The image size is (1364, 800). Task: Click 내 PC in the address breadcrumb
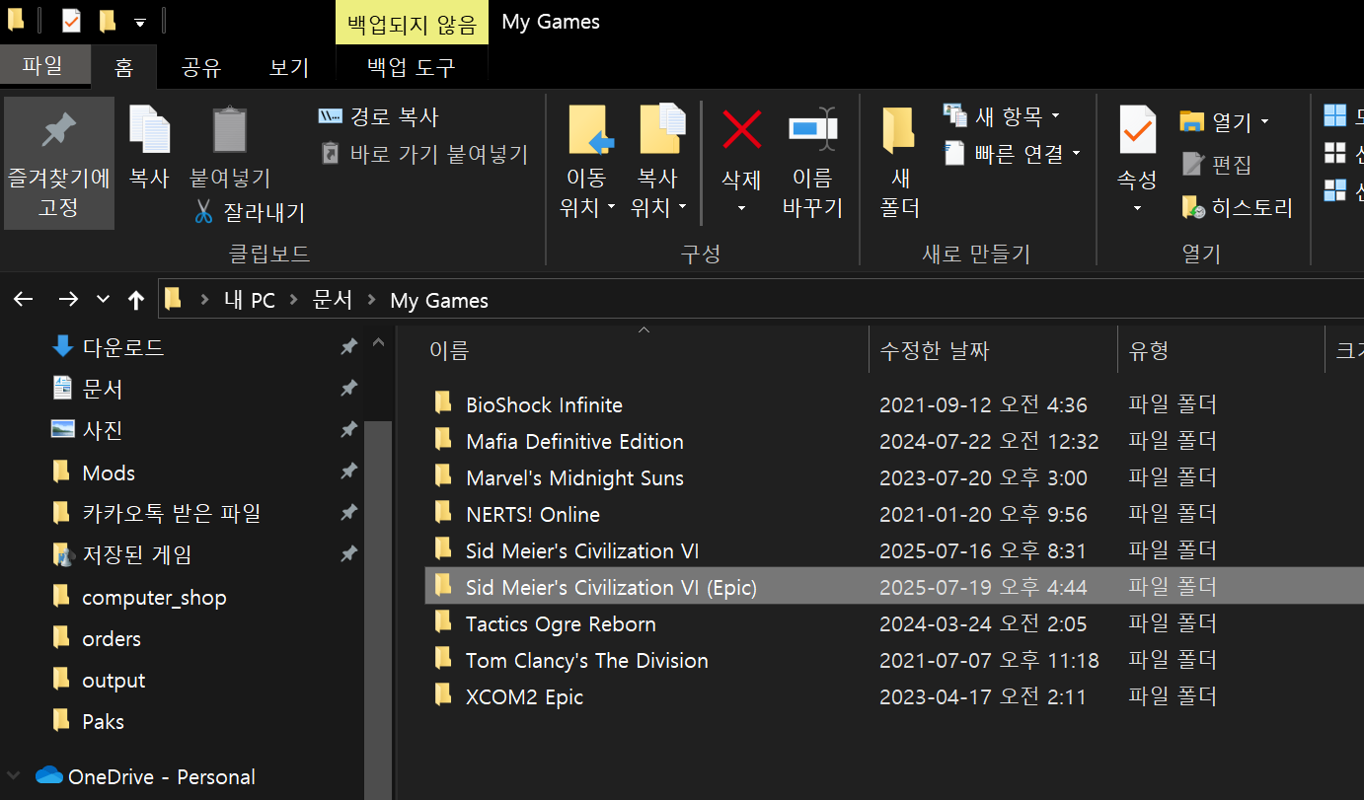(x=250, y=300)
